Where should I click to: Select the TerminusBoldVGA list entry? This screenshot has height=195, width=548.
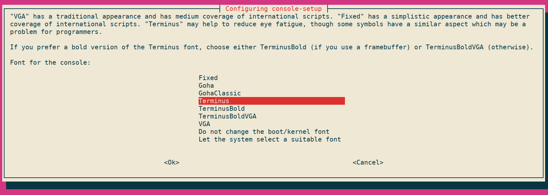(x=227, y=116)
